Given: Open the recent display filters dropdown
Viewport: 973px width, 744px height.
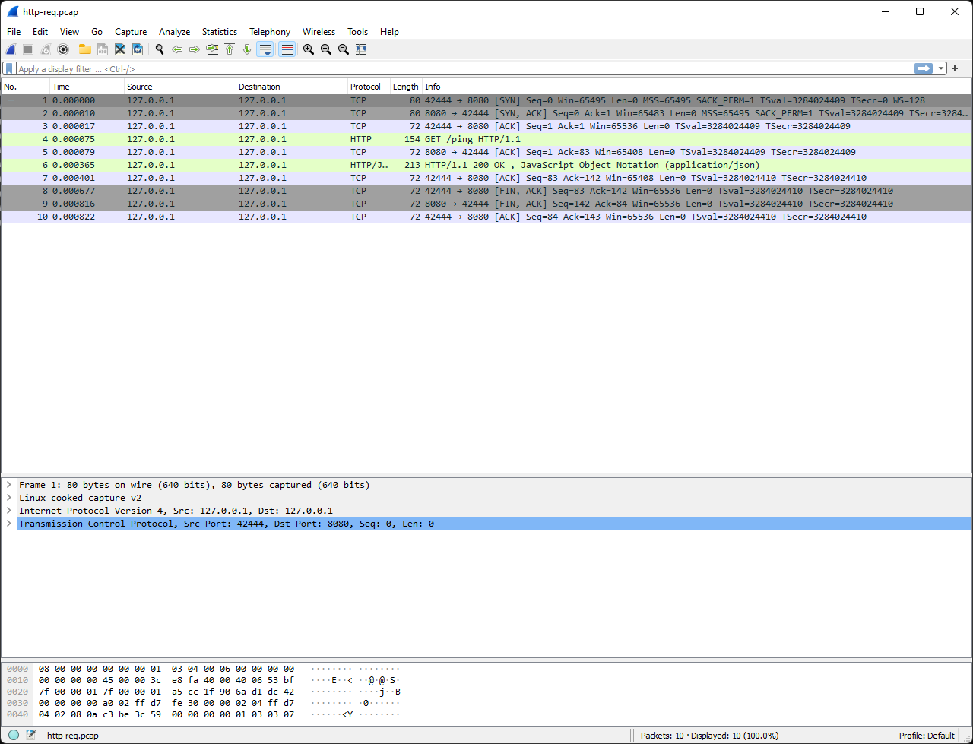Looking at the screenshot, I should [941, 68].
